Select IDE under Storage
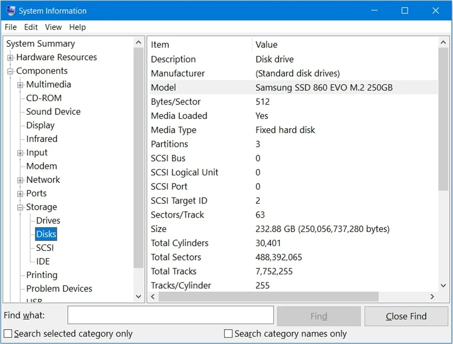This screenshot has height=344, width=453. tap(43, 261)
